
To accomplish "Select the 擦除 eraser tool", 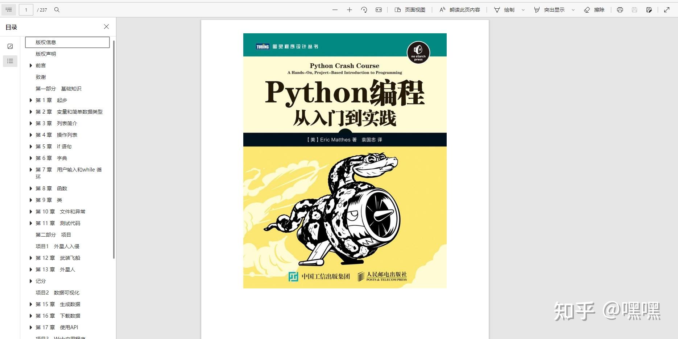I will pos(594,10).
